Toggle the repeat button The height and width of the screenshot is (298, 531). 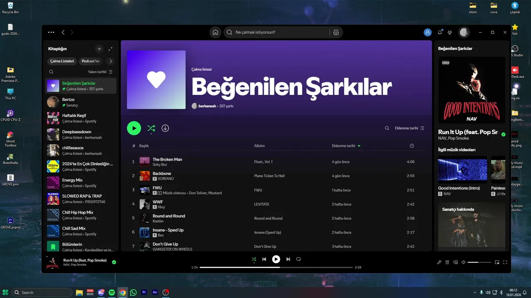pyautogui.click(x=298, y=260)
